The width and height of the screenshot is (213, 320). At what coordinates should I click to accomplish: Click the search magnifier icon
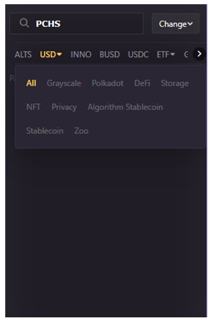click(x=24, y=23)
